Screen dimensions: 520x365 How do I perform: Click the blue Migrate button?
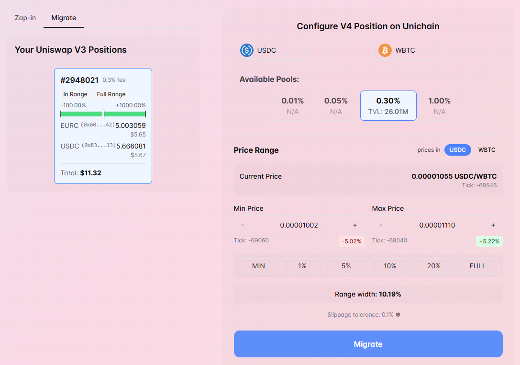click(x=368, y=344)
